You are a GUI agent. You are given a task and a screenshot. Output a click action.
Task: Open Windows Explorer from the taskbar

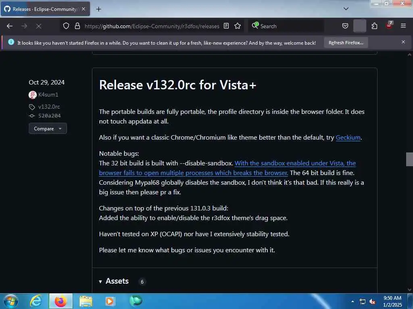[86, 301]
